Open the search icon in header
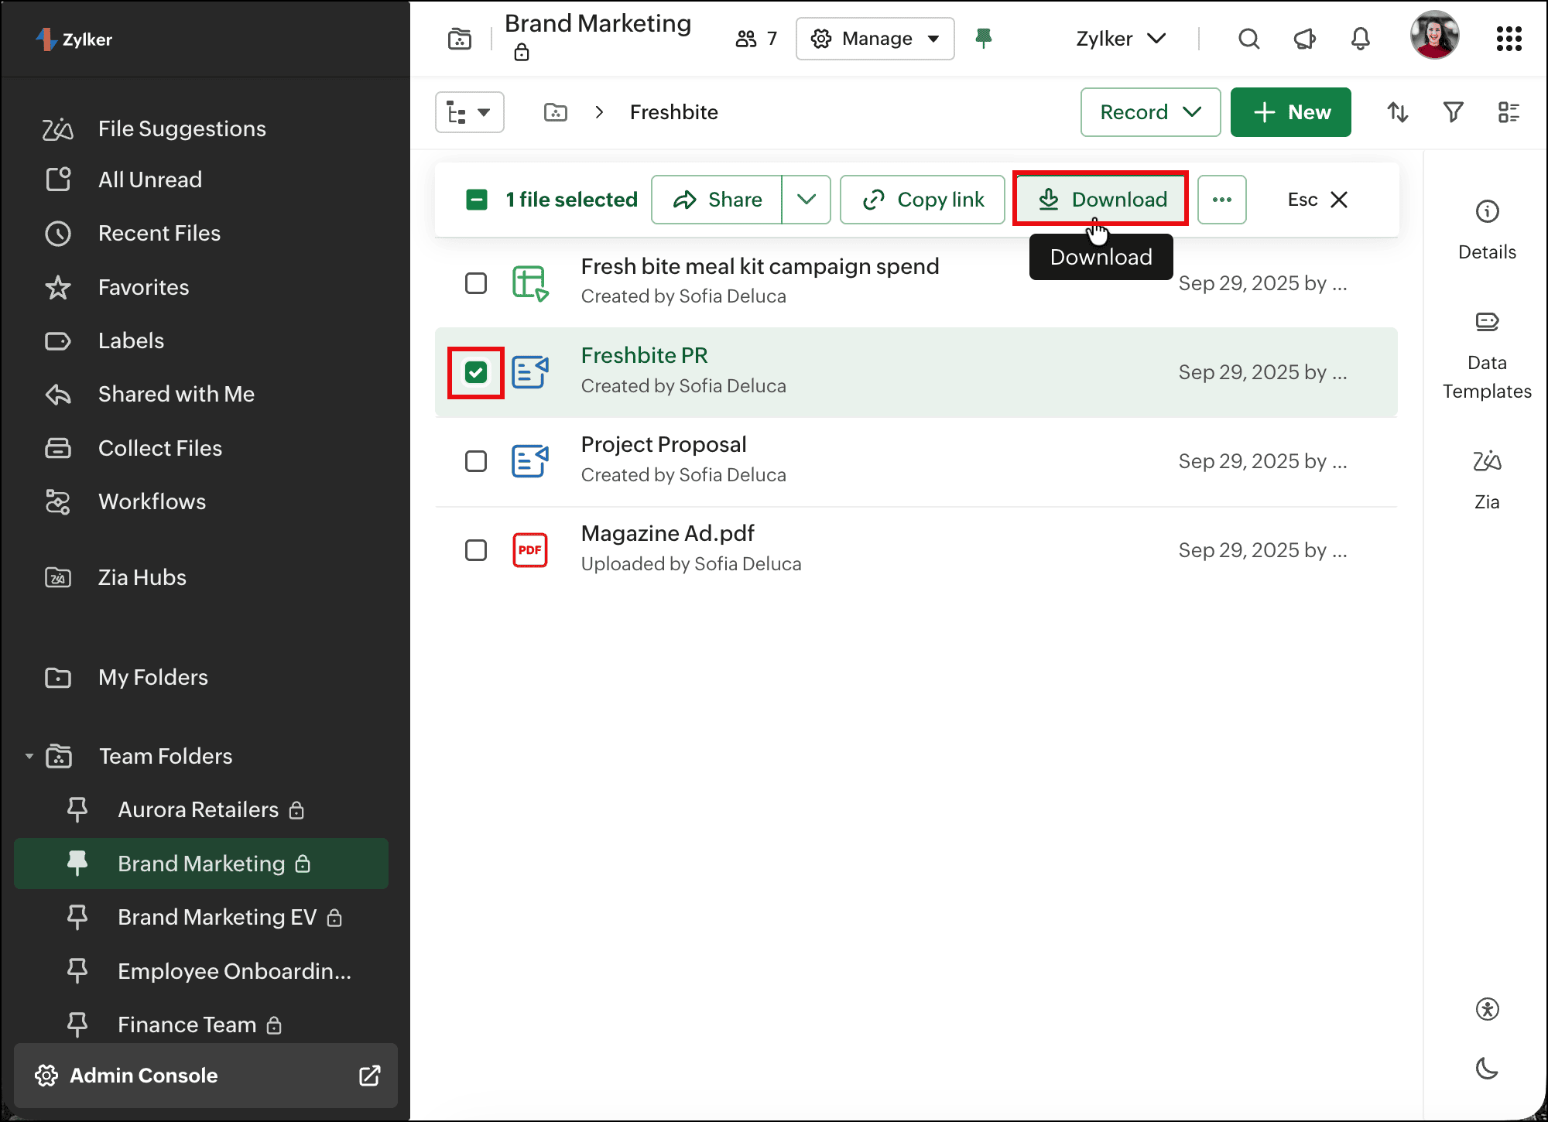 (x=1248, y=39)
